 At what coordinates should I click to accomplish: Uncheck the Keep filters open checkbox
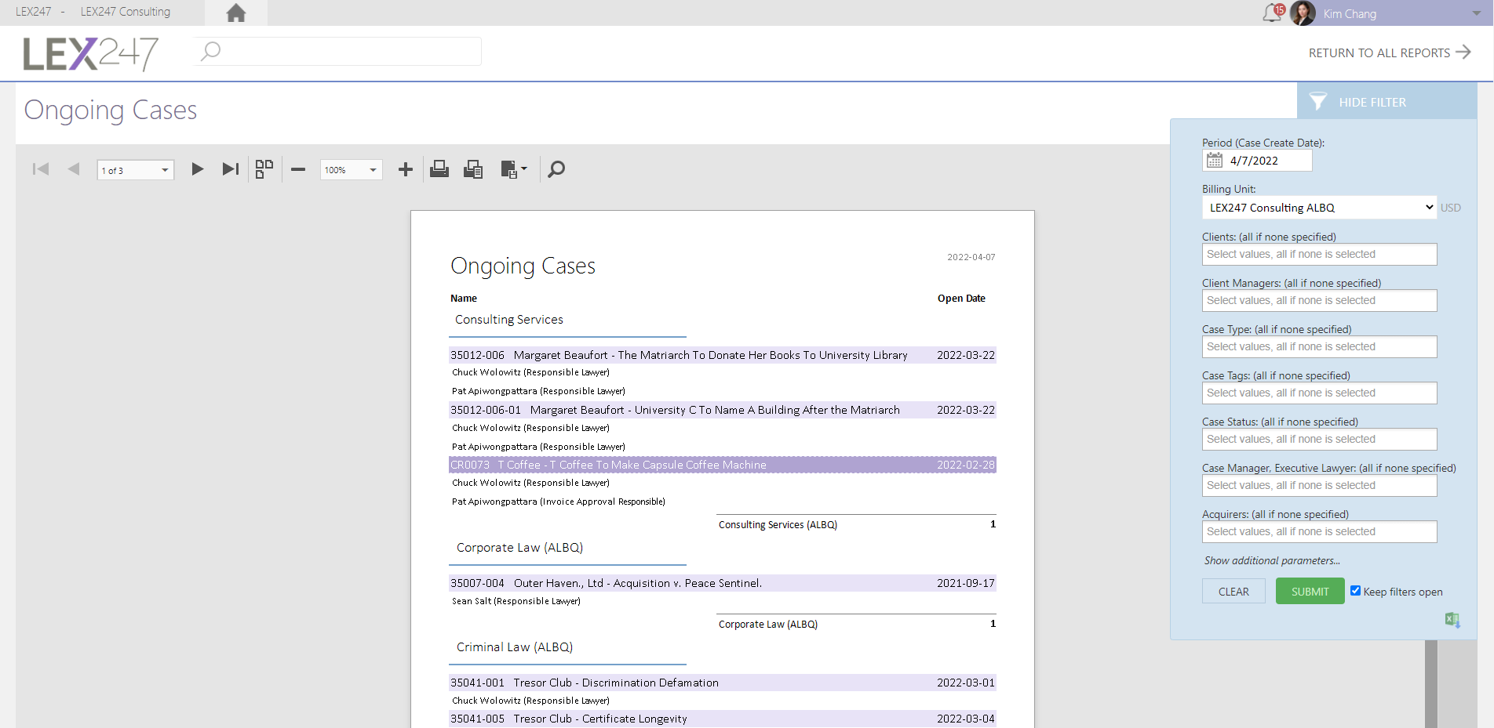pos(1355,591)
